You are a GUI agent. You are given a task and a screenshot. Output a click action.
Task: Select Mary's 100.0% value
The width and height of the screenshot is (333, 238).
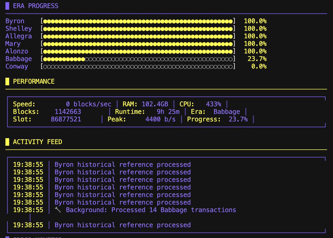(x=255, y=44)
